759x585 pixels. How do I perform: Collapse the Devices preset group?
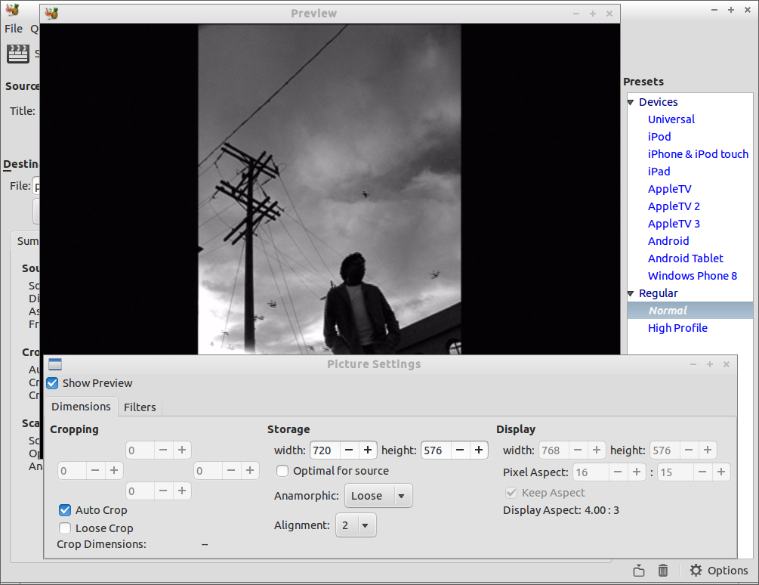click(631, 102)
